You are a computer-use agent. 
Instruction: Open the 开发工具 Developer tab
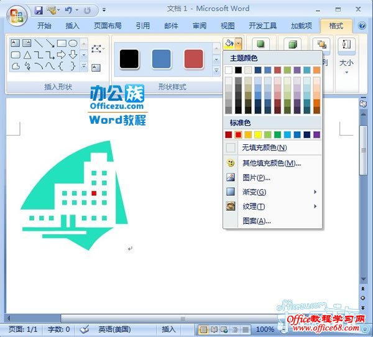(x=262, y=25)
